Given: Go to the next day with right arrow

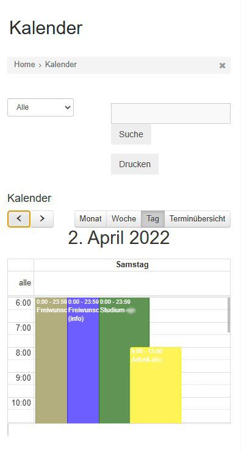Looking at the screenshot, I should 42,219.
